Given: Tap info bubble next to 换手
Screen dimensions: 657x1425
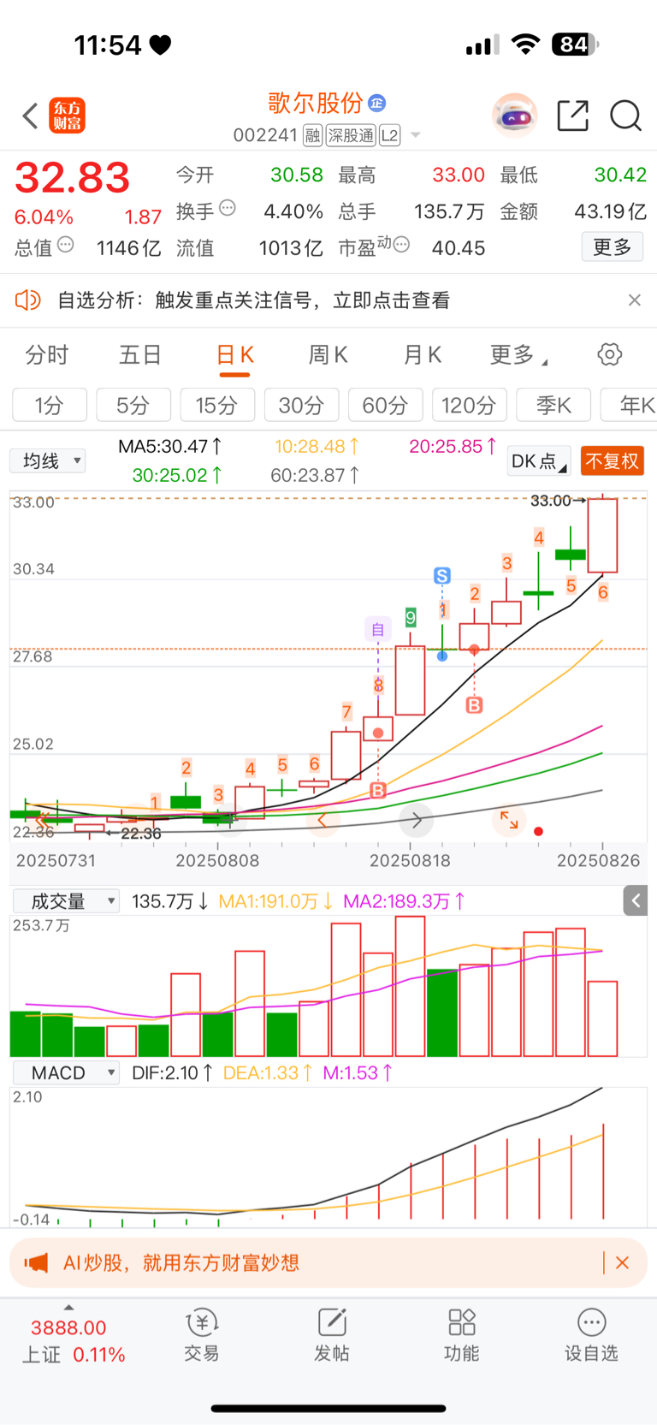Looking at the screenshot, I should (x=227, y=207).
